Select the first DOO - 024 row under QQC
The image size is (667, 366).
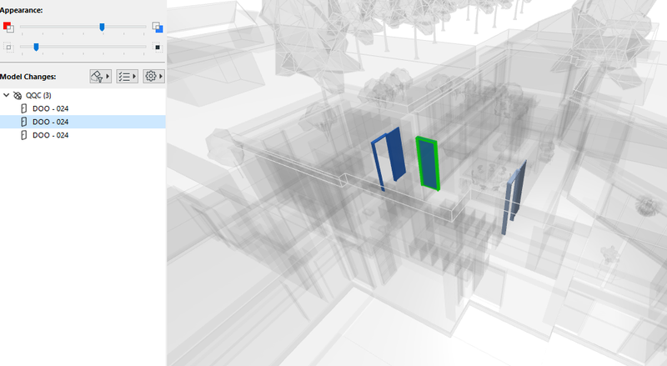pyautogui.click(x=83, y=108)
